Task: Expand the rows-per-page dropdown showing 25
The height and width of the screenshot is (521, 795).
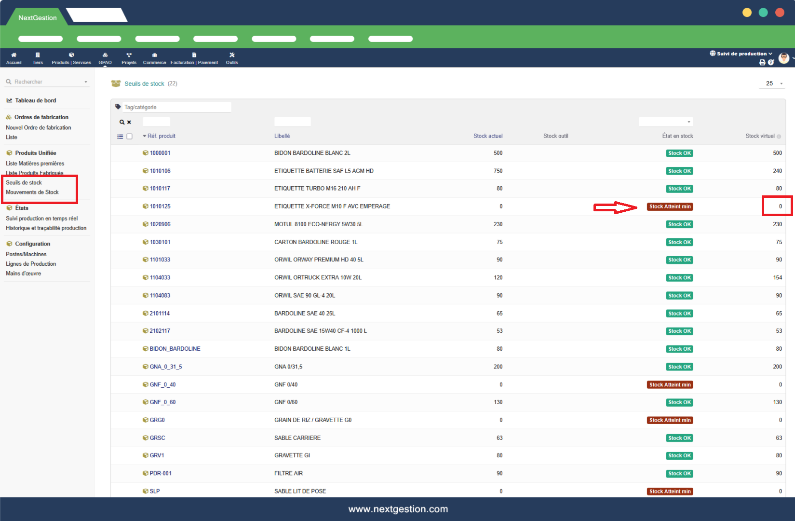Action: tap(774, 83)
